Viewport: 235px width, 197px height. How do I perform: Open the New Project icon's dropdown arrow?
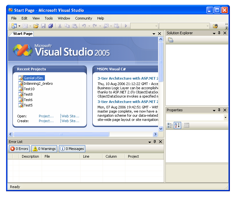pyautogui.click(x=19, y=26)
